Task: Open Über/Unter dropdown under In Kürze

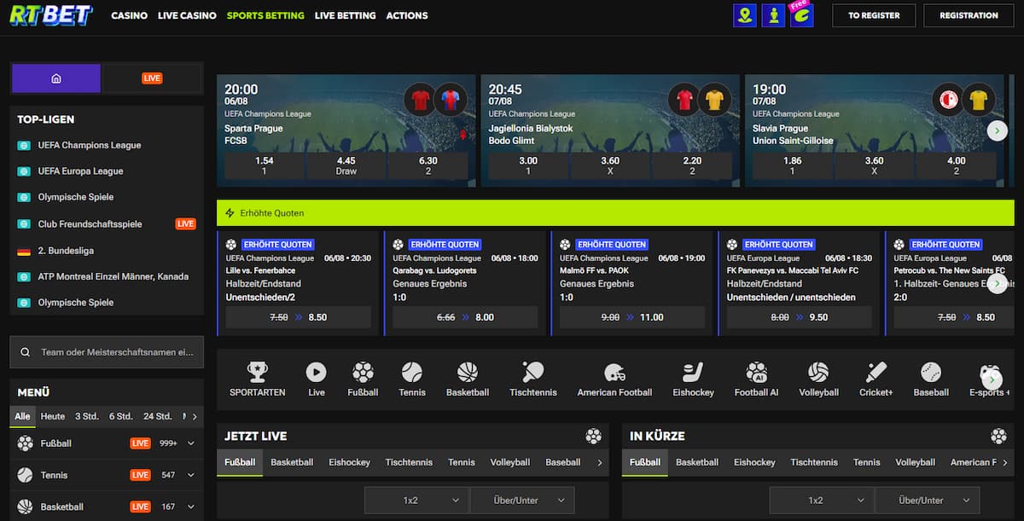Action: (928, 501)
